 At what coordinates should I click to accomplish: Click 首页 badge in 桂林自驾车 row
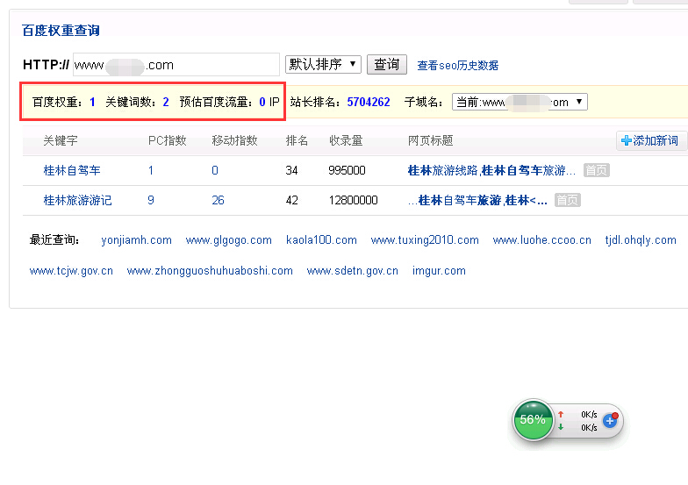[x=597, y=170]
